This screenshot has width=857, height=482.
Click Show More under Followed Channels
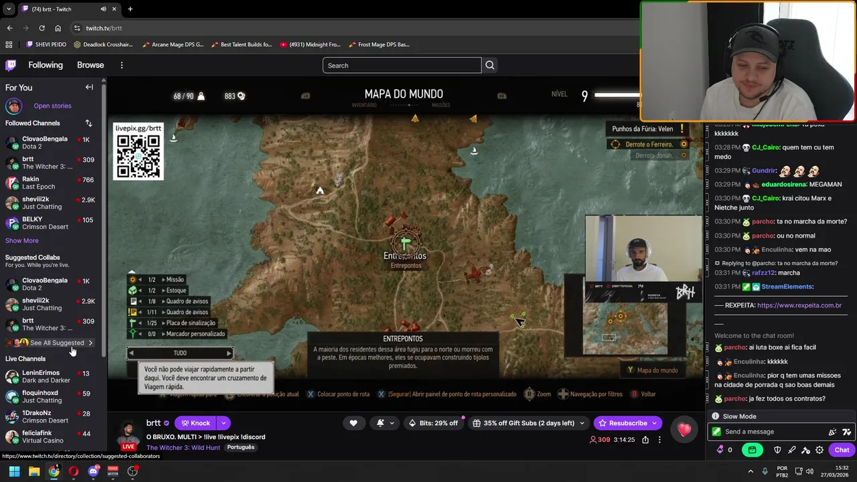coord(22,240)
